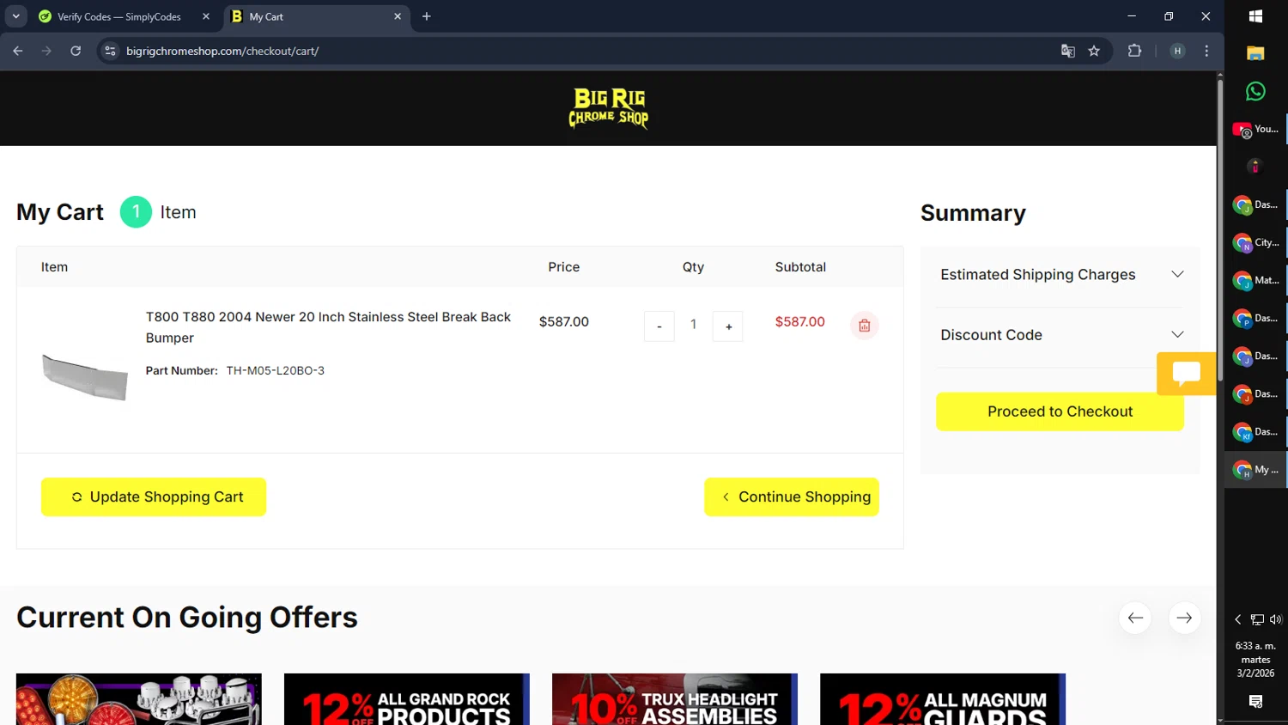Open the Mat... Chrome taskbar window

click(1255, 280)
